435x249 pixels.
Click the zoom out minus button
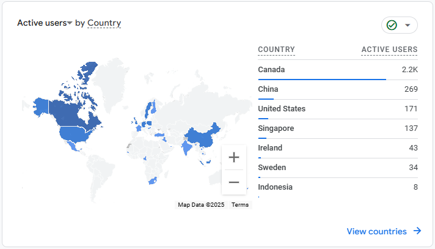233,182
